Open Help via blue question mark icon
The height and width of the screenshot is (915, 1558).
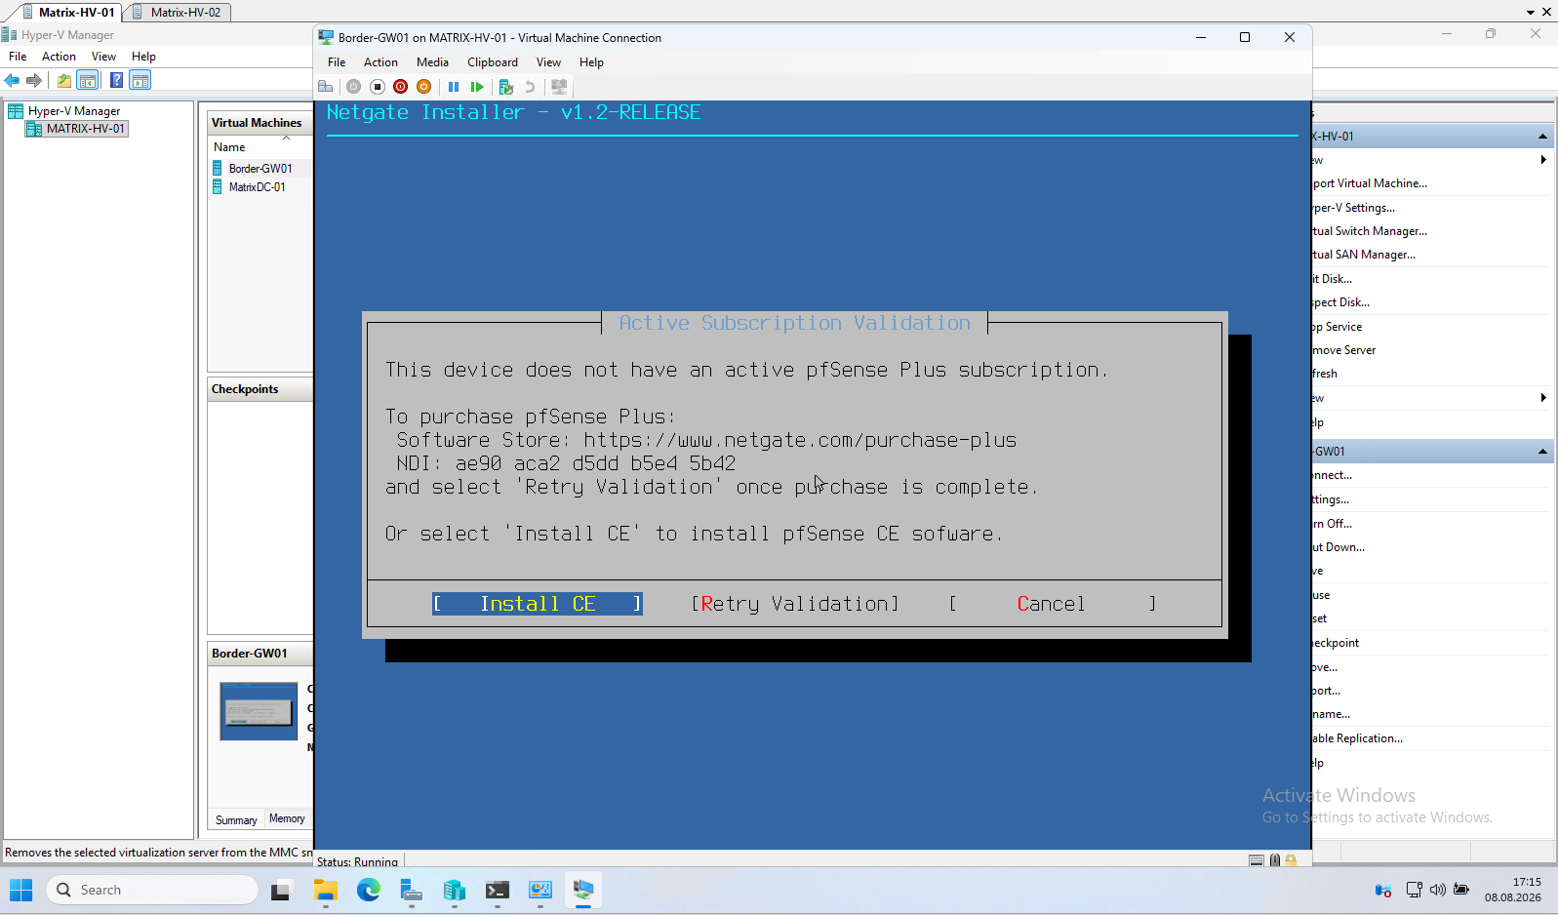(x=116, y=80)
